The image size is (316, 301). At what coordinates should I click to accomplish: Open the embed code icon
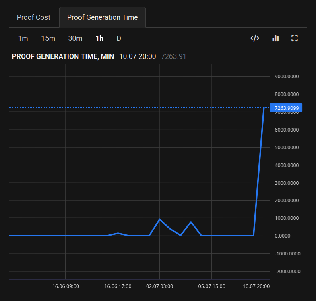(255, 38)
